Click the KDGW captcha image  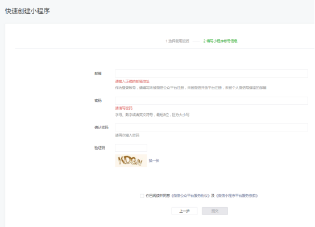131,160
